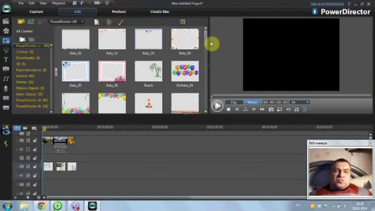Click the large Play button
Image resolution: width=375 pixels, height=211 pixels.
(x=217, y=105)
